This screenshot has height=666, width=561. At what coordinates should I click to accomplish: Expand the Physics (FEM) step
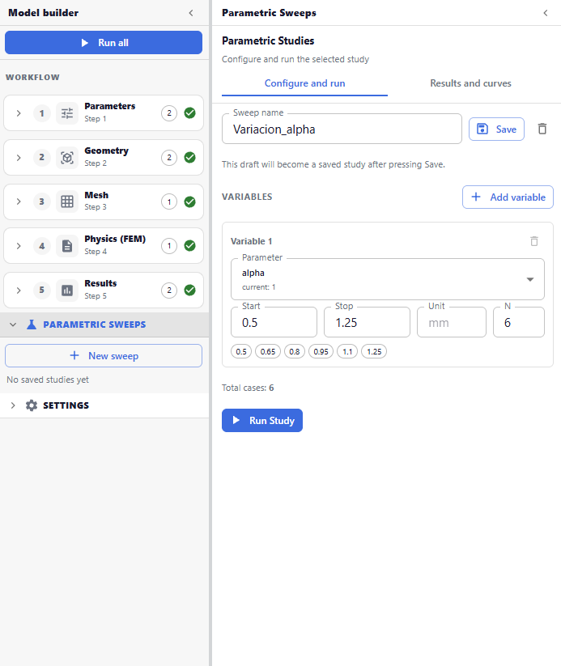(x=19, y=246)
